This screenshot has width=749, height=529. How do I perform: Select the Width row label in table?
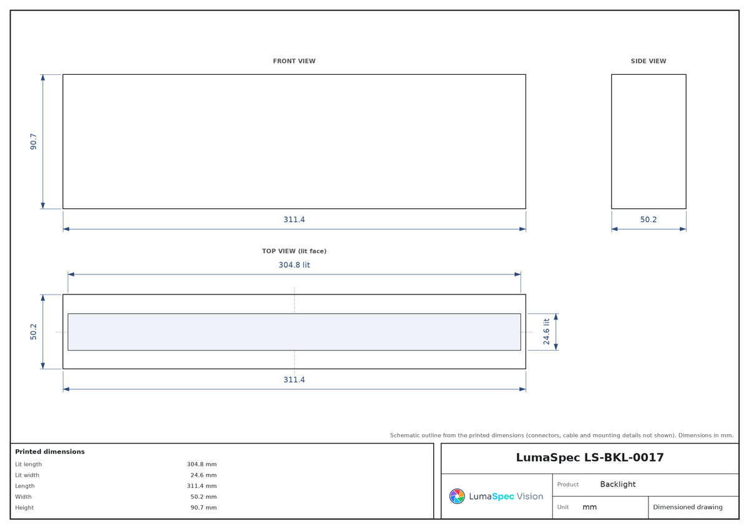(x=24, y=497)
